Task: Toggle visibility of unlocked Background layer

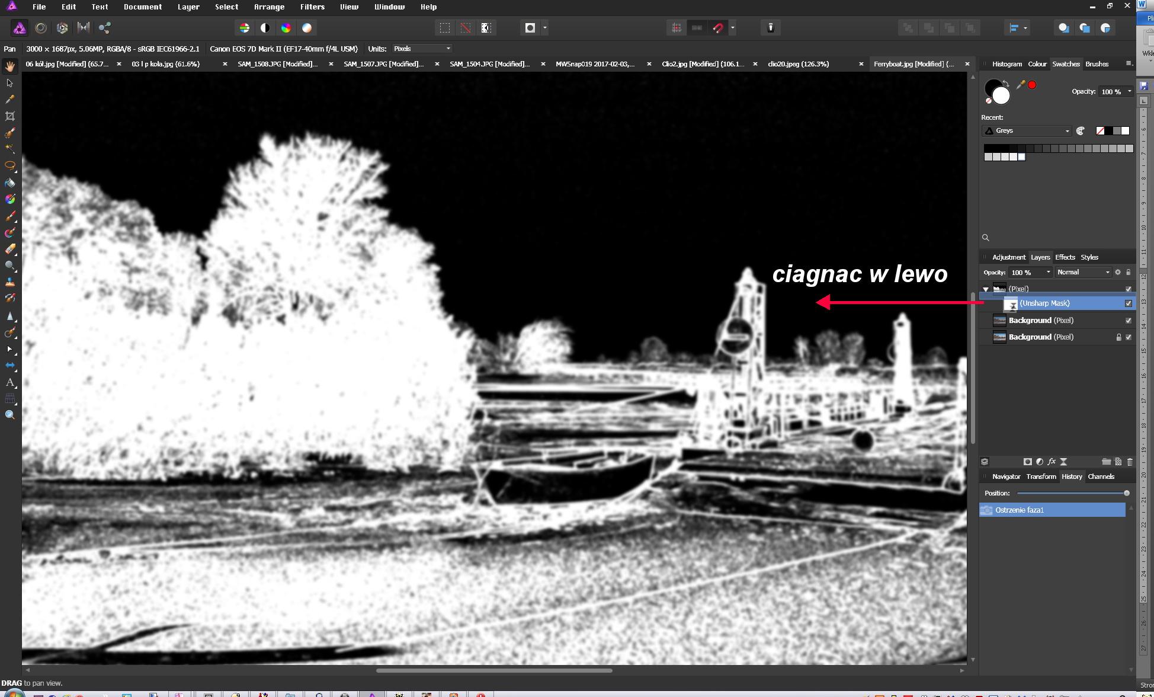Action: (x=1128, y=321)
